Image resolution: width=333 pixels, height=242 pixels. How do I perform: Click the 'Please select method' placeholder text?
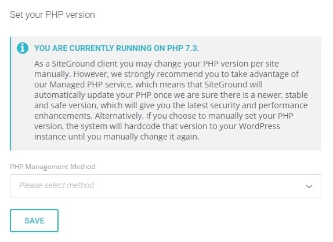click(x=56, y=185)
